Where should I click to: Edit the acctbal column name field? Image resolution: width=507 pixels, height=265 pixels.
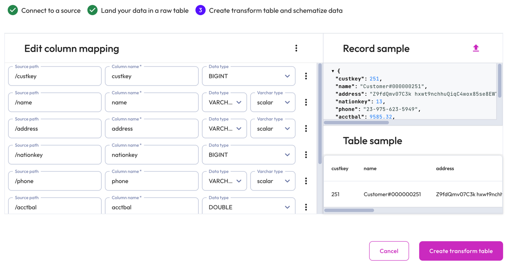[152, 207]
